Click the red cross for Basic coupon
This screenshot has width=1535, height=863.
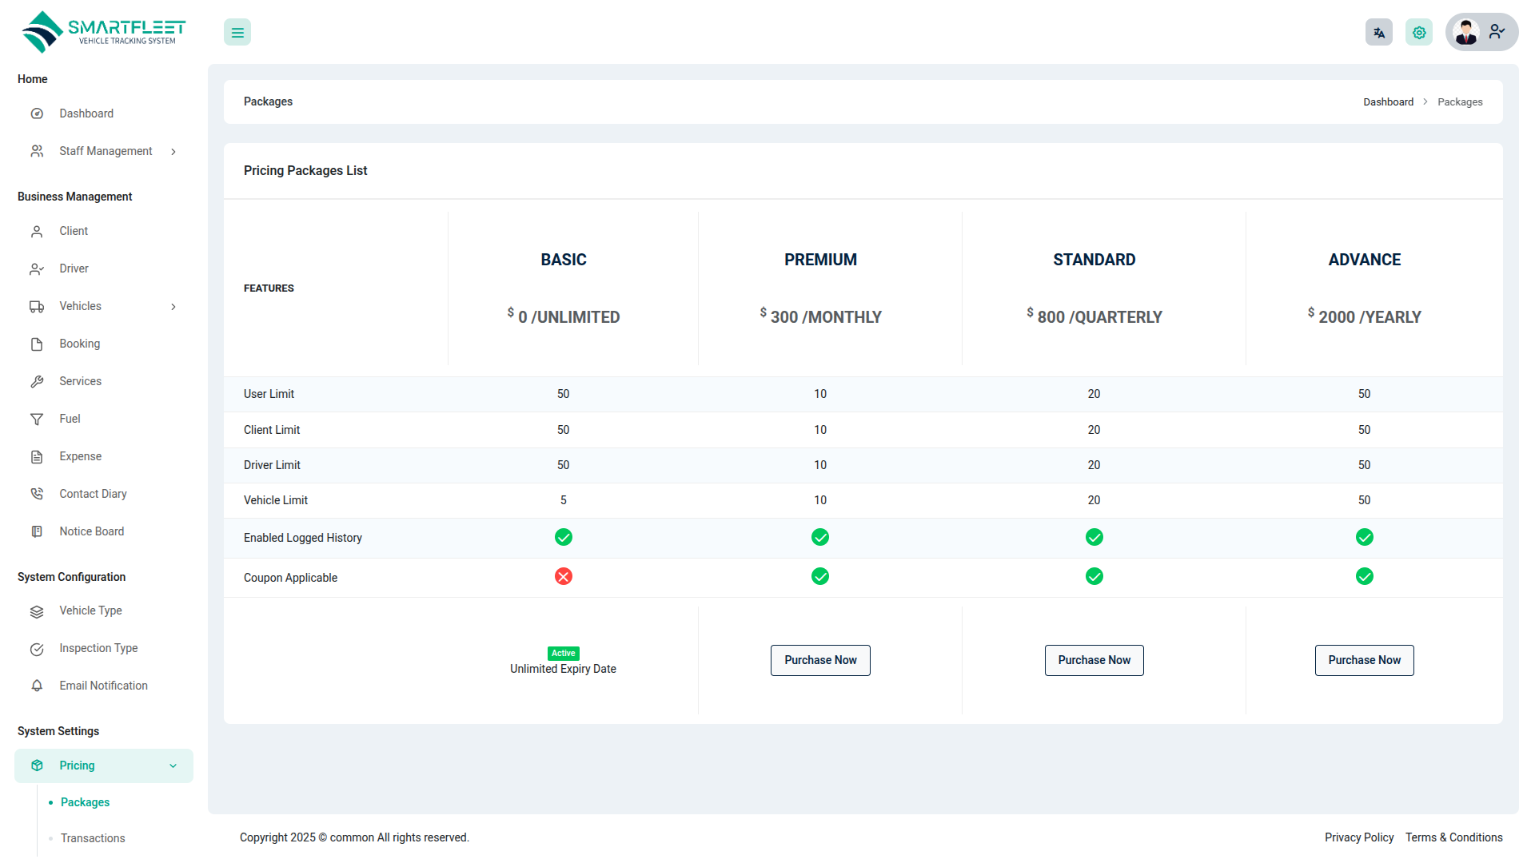(x=563, y=576)
